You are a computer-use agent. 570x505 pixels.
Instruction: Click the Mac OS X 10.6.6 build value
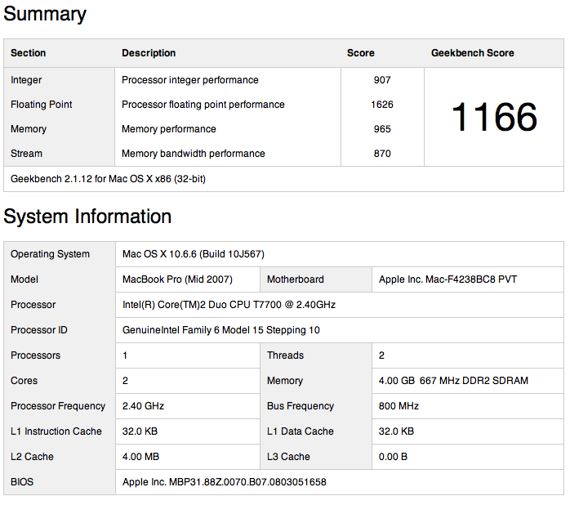(194, 254)
